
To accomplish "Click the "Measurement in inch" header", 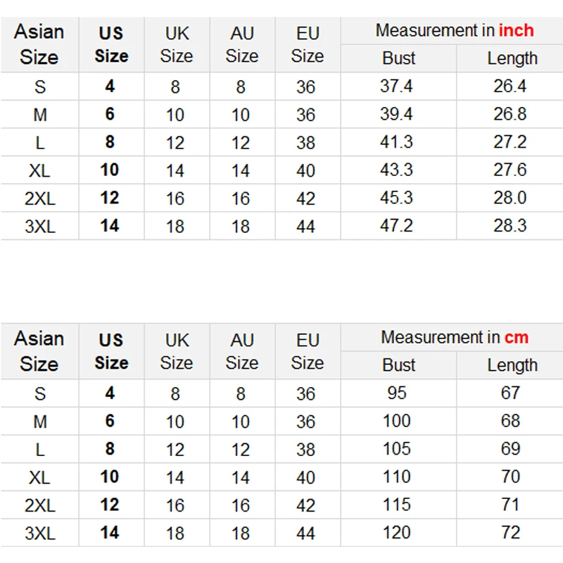I will [454, 31].
